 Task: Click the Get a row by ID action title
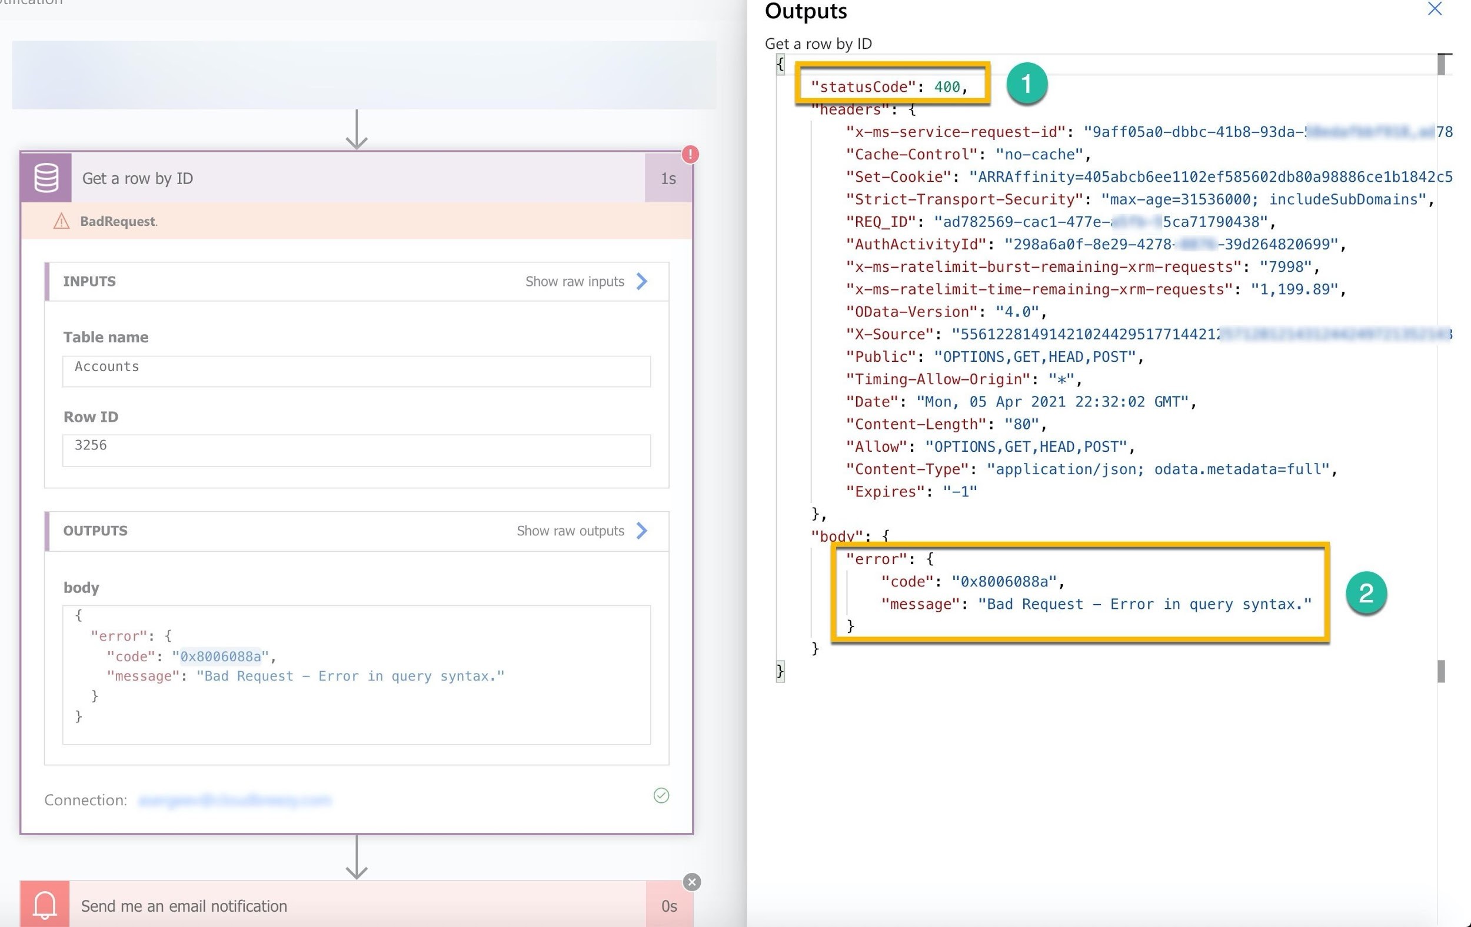[x=138, y=178]
